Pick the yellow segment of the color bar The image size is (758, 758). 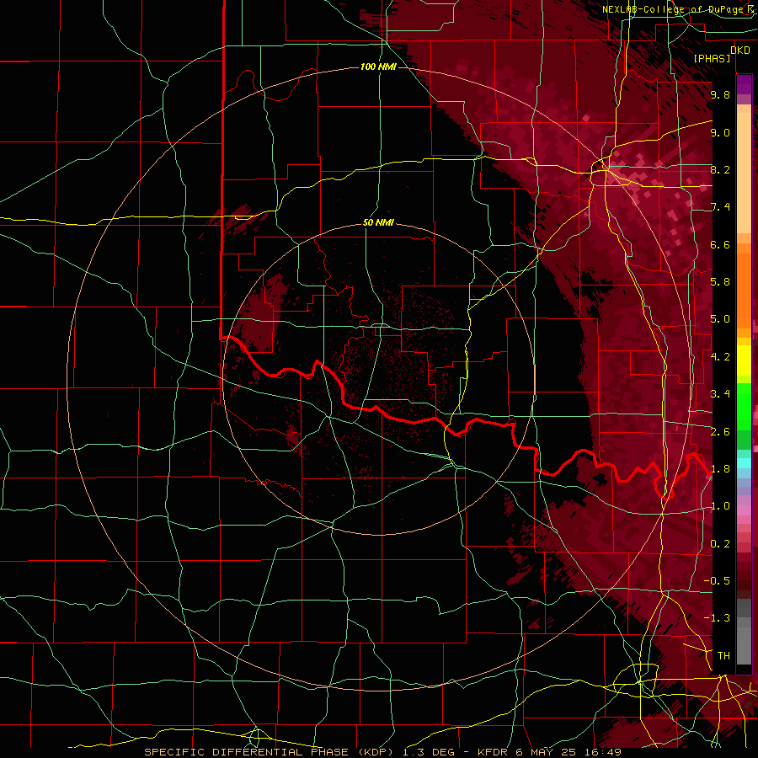744,360
